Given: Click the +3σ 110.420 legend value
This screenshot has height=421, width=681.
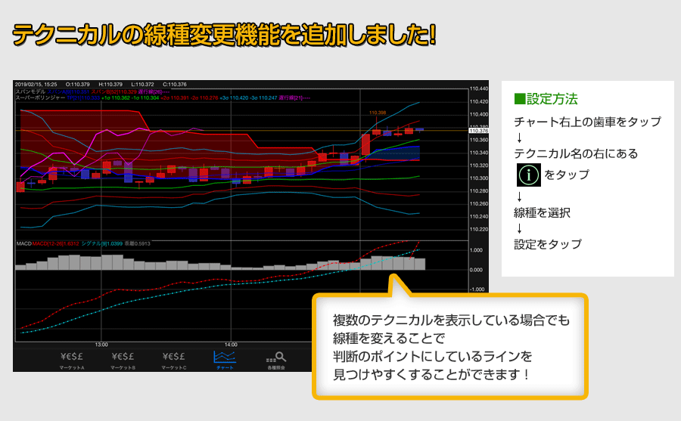Looking at the screenshot, I should click(235, 98).
